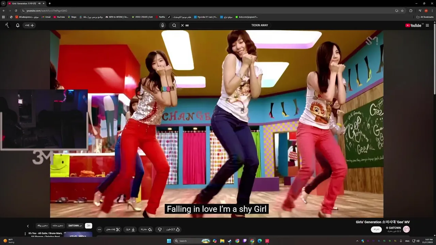Create a clip with the scissors button
The image size is (436, 245).
[113, 230]
